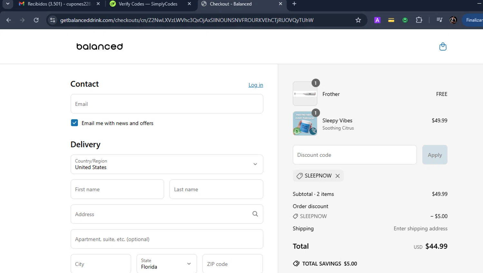
Task: Click the Sleepy Vibes product thumbnail
Action: pyautogui.click(x=305, y=123)
